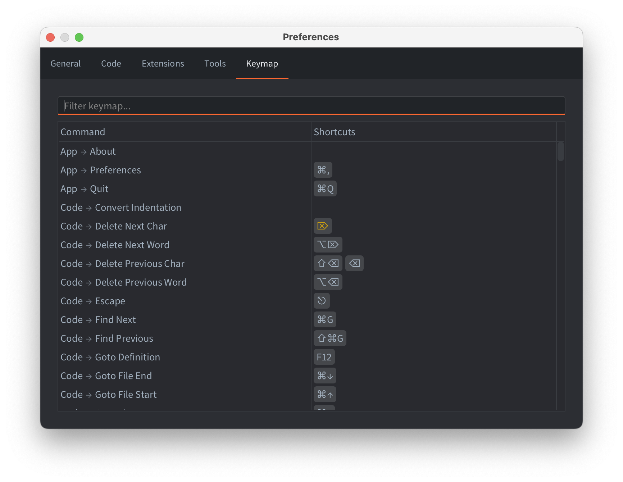Click the forward-delete shortcut for Delete Next Char
The image size is (623, 482).
[322, 226]
